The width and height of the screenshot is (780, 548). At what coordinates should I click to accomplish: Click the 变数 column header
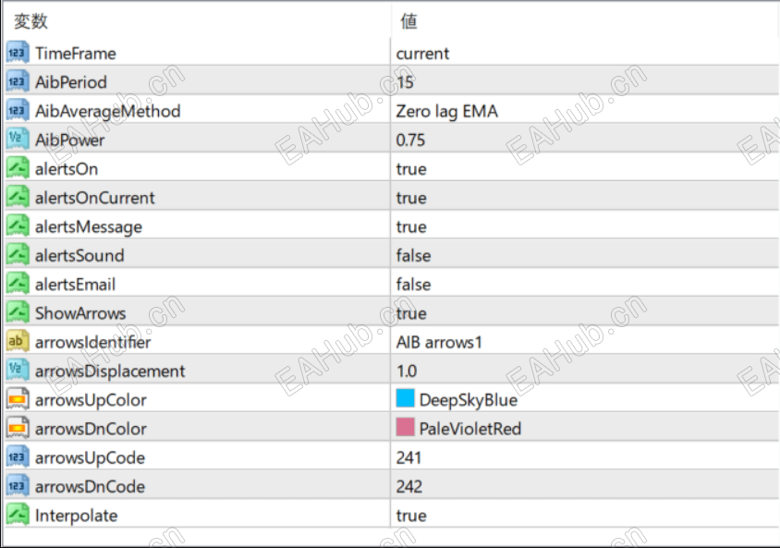(31, 21)
